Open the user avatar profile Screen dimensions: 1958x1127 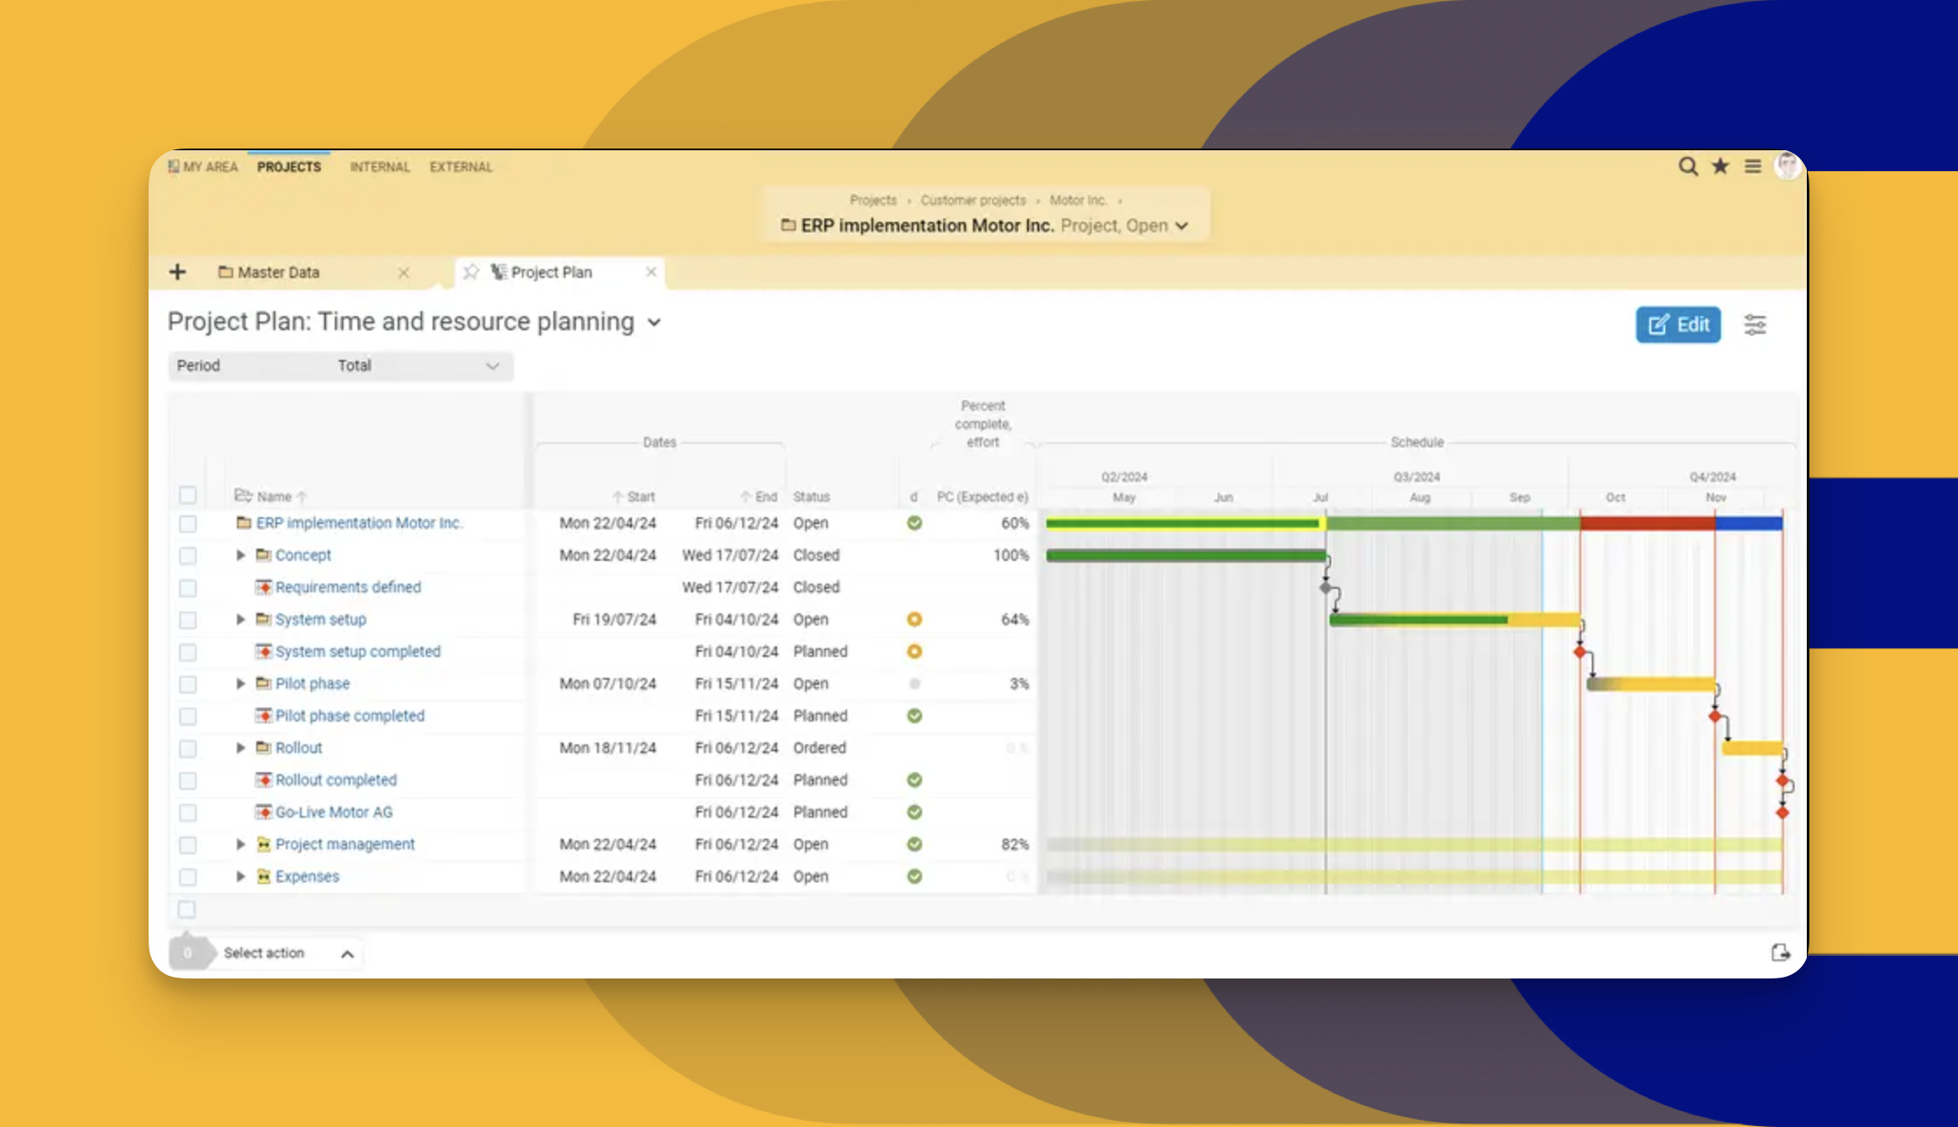[1788, 165]
